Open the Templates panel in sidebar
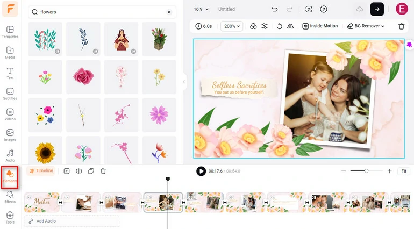This screenshot has height=229, width=414. tap(10, 32)
